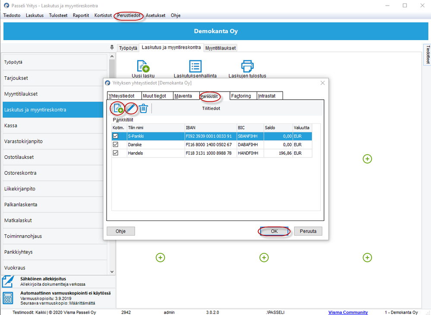
Task: Open the Laskujen tulostus printer icon
Action: pyautogui.click(x=247, y=66)
